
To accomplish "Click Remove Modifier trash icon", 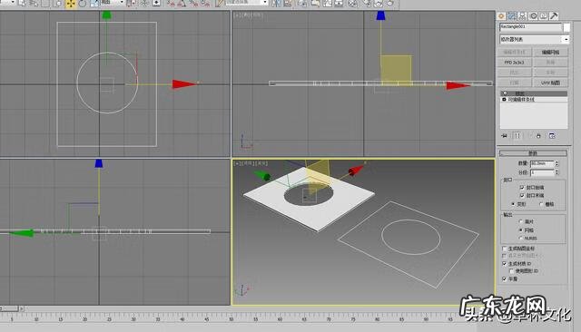I will point(538,136).
